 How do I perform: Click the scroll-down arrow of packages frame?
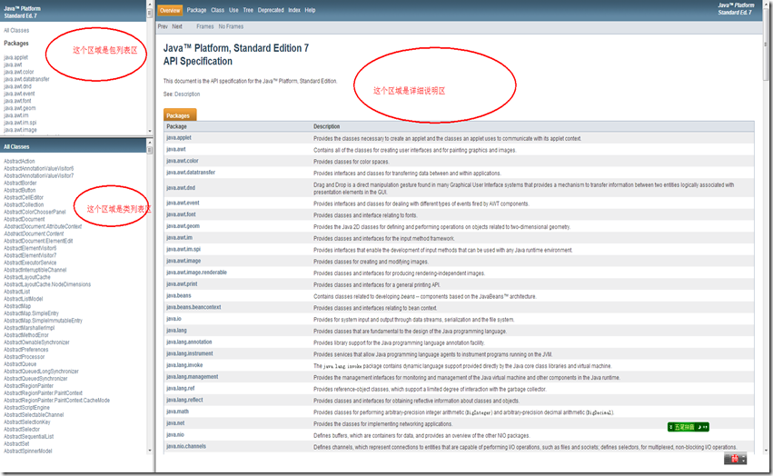(150, 131)
